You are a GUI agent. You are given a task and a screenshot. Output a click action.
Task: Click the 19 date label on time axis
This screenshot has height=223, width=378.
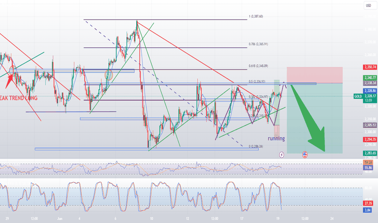[278, 219]
